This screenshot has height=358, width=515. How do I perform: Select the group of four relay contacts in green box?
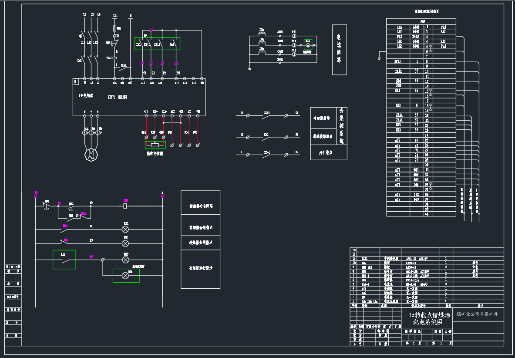(x=157, y=44)
